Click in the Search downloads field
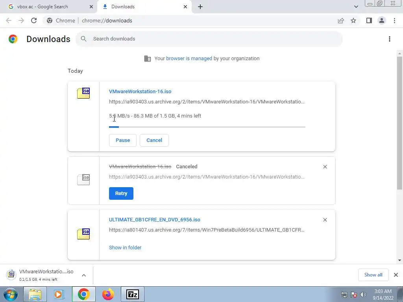Viewport: 403px width, 302px height. point(209,39)
